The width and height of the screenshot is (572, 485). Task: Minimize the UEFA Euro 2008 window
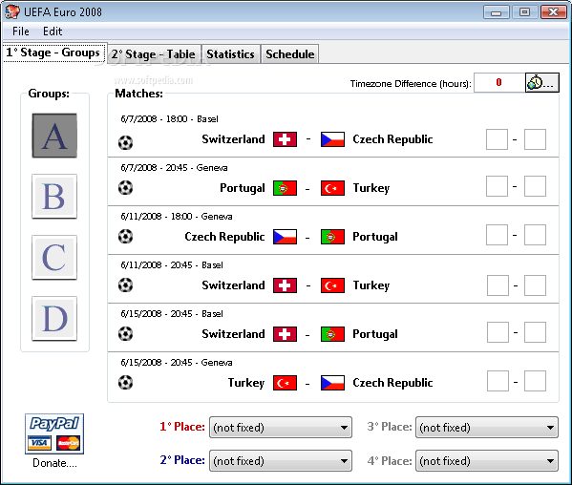497,12
